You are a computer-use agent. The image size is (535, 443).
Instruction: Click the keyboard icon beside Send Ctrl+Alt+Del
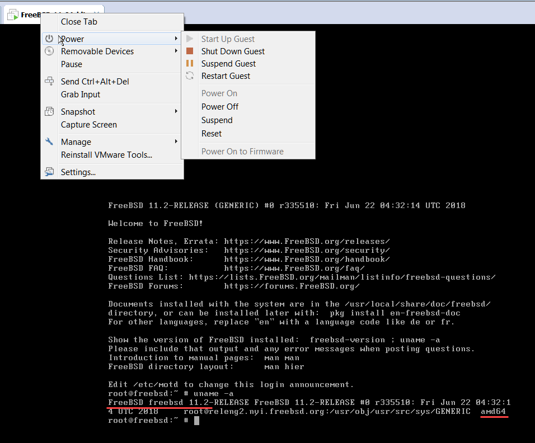point(49,81)
